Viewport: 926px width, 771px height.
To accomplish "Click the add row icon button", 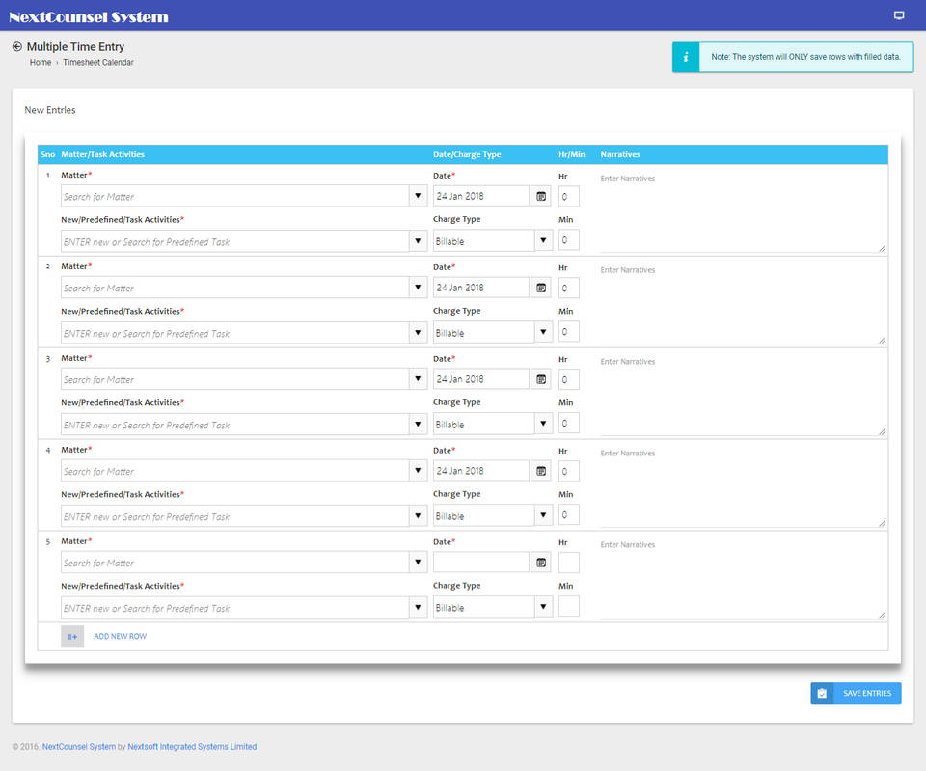I will click(x=72, y=636).
